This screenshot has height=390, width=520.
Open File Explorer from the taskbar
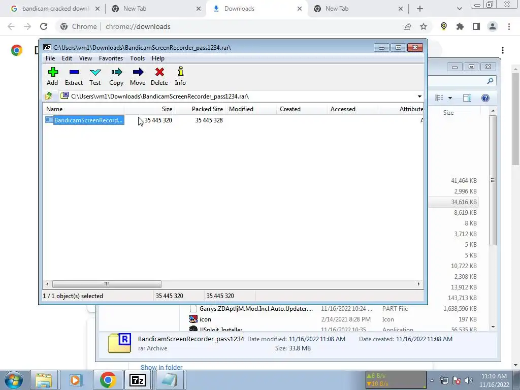pos(44,380)
